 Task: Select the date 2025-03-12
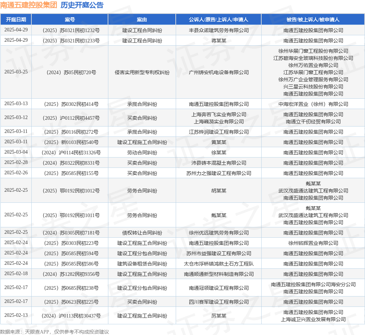pyautogui.click(x=16, y=117)
